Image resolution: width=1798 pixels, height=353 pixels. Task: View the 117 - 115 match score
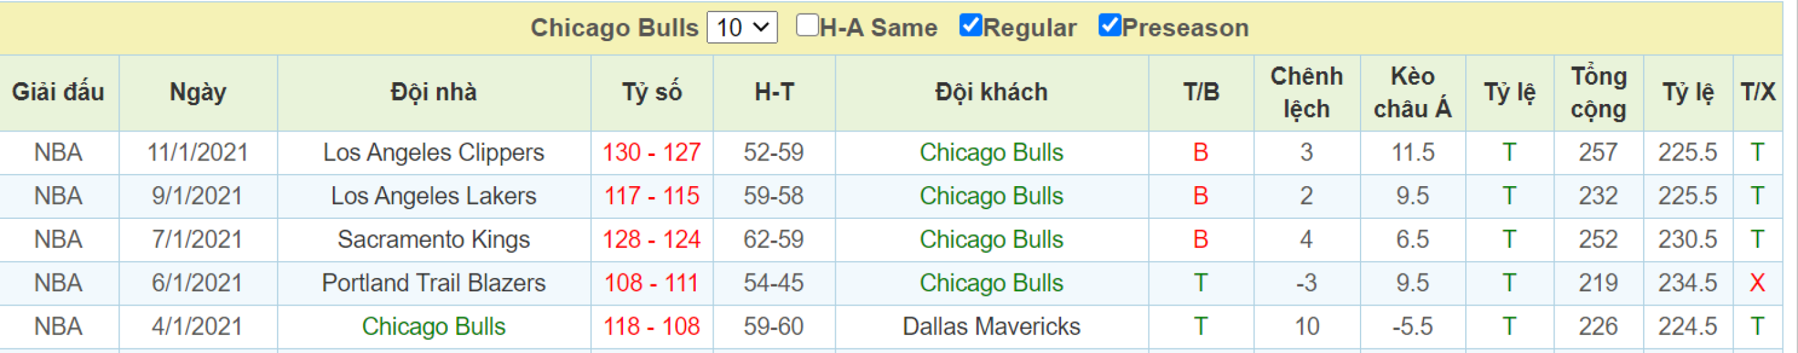point(651,196)
